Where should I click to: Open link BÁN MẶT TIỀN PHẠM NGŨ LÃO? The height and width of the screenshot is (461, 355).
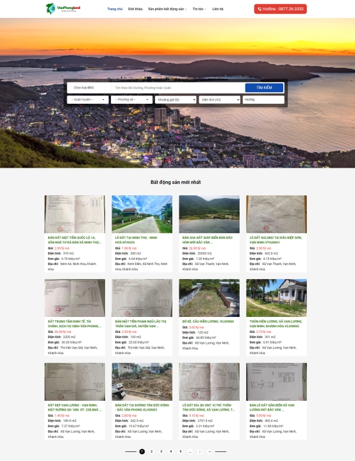pos(140,324)
